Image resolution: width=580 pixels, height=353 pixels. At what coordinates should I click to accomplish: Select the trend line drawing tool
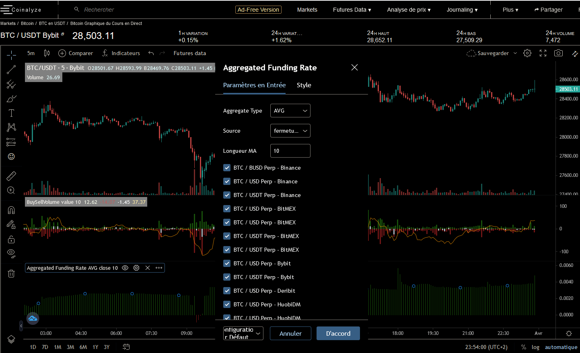click(11, 70)
